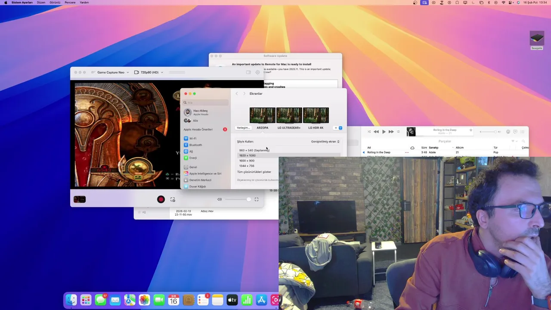
Task: Open the Apple menu
Action: coord(6,3)
